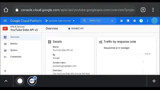Open the youtube subs counter project selector
This screenshot has width=160, height=90.
[60, 21]
